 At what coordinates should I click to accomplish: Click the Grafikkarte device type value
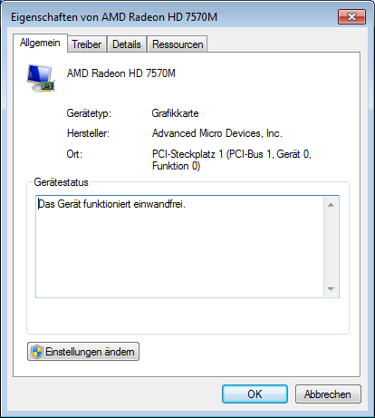[175, 113]
